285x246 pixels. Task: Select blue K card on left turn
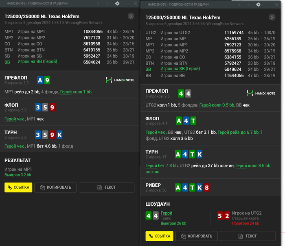(x=59, y=135)
